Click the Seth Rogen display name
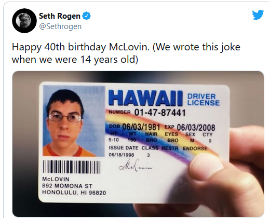Screen dimensions: 269x218 pos(60,16)
